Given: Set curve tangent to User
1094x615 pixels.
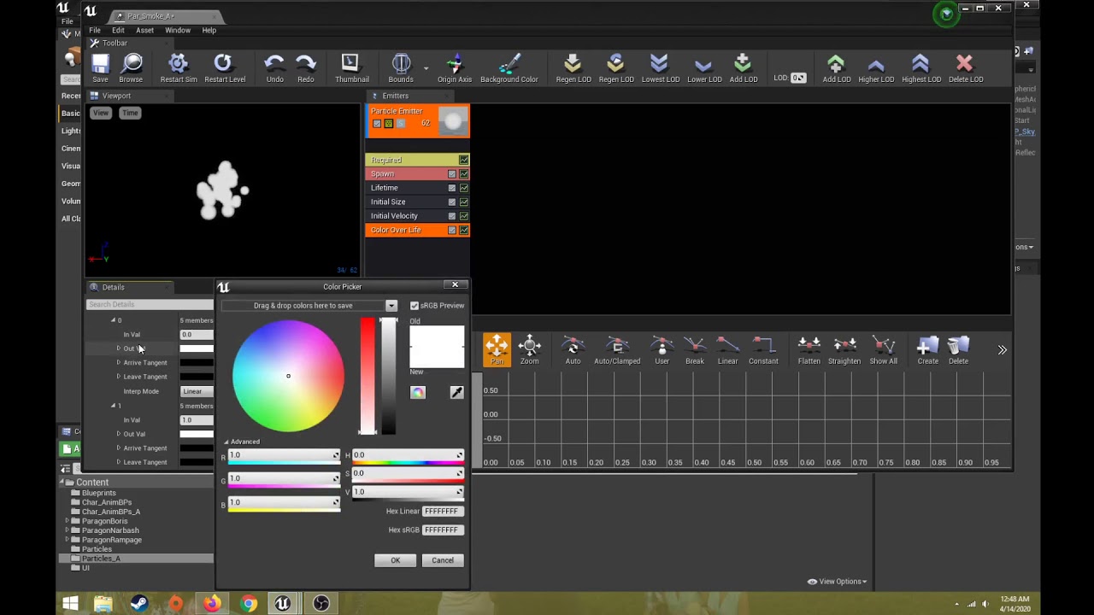Looking at the screenshot, I should point(662,349).
